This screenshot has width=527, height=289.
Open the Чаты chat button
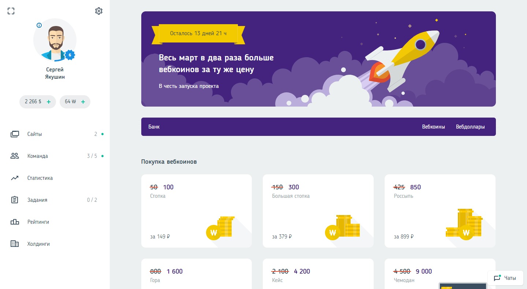point(505,278)
